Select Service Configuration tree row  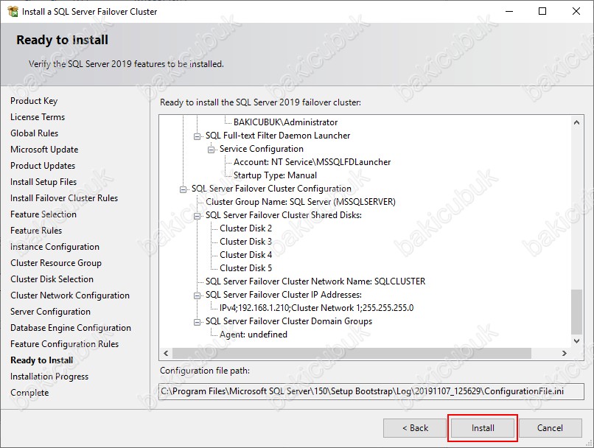pyautogui.click(x=262, y=149)
